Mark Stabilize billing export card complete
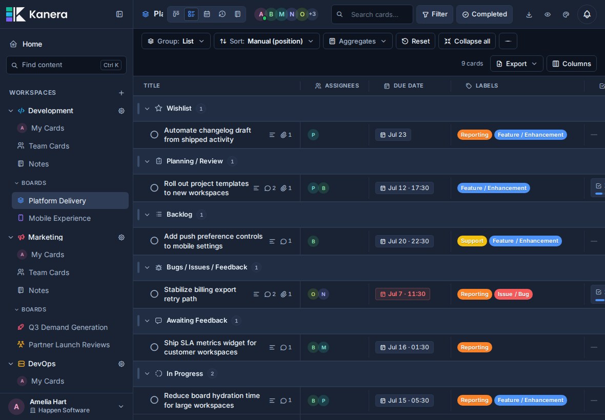The width and height of the screenshot is (605, 420). click(x=154, y=293)
